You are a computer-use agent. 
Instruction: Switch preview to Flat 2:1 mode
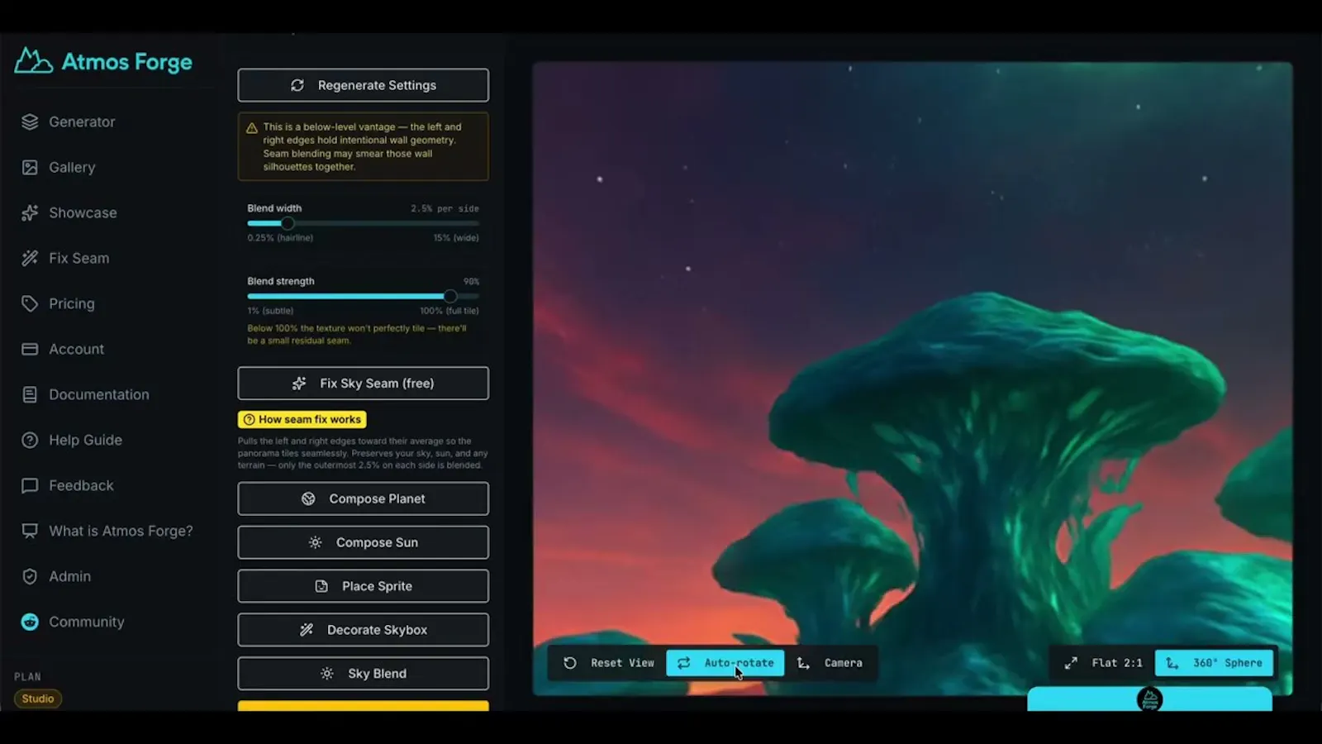(1103, 663)
